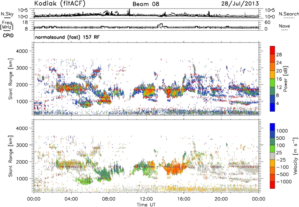Click "2000" tick of the velocity panel
This screenshot has height=207, width=299.
22,162
